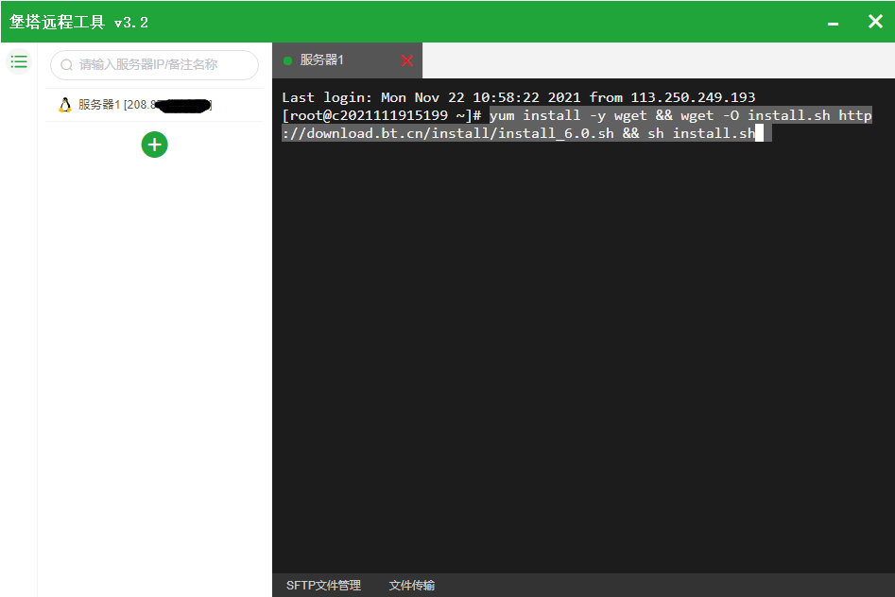Open 文件传输 panel

pos(411,585)
